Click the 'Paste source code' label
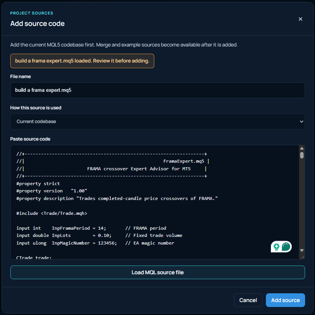The image size is (315, 315). [x=30, y=139]
